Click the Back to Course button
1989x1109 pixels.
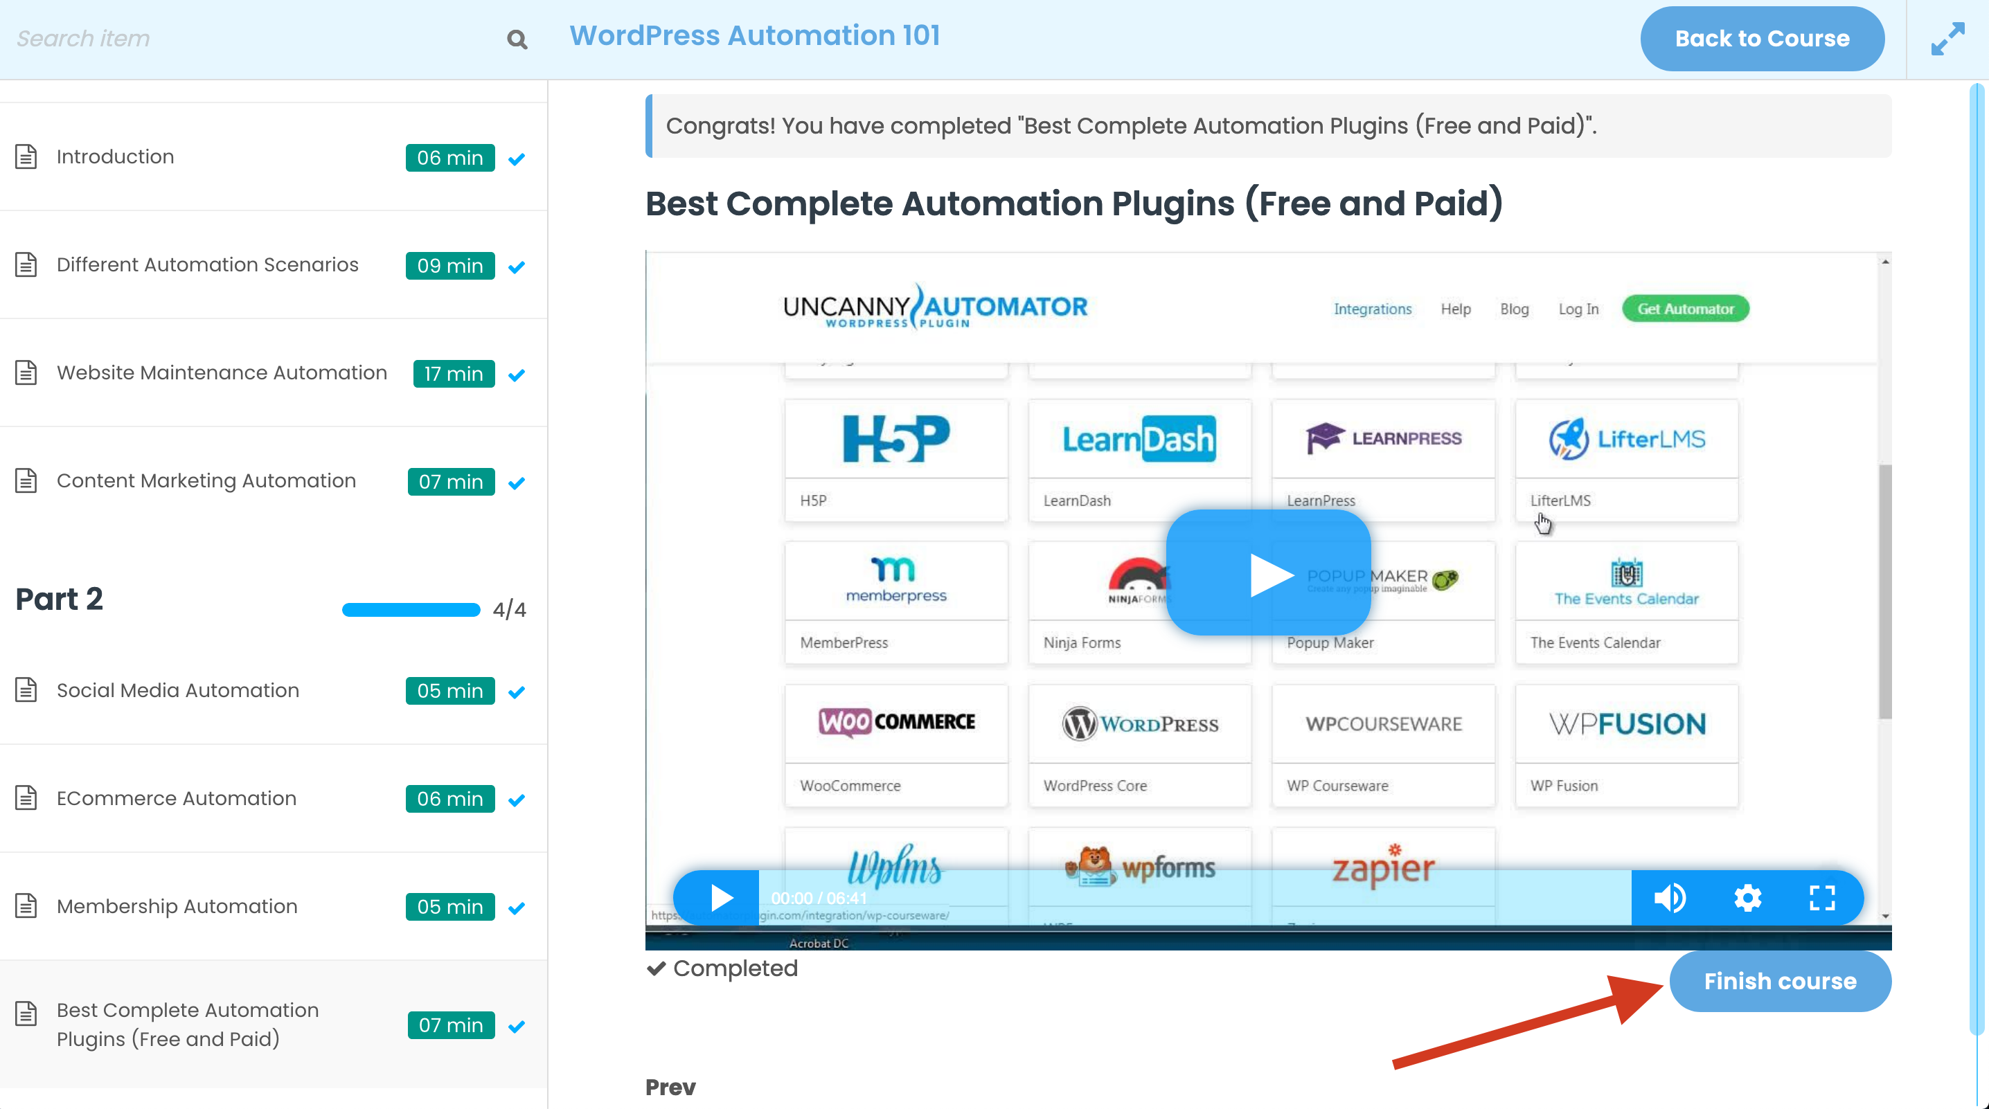tap(1761, 39)
